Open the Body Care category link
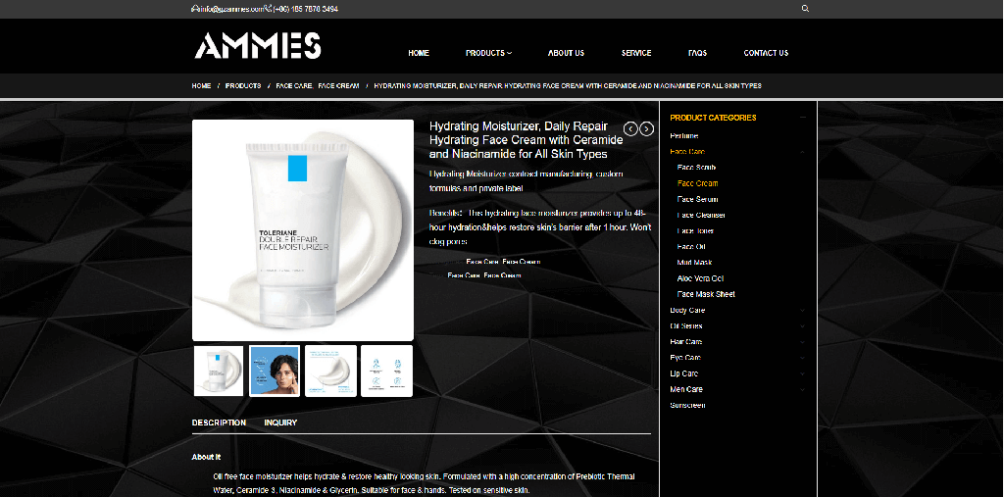The image size is (1004, 497). pyautogui.click(x=687, y=311)
